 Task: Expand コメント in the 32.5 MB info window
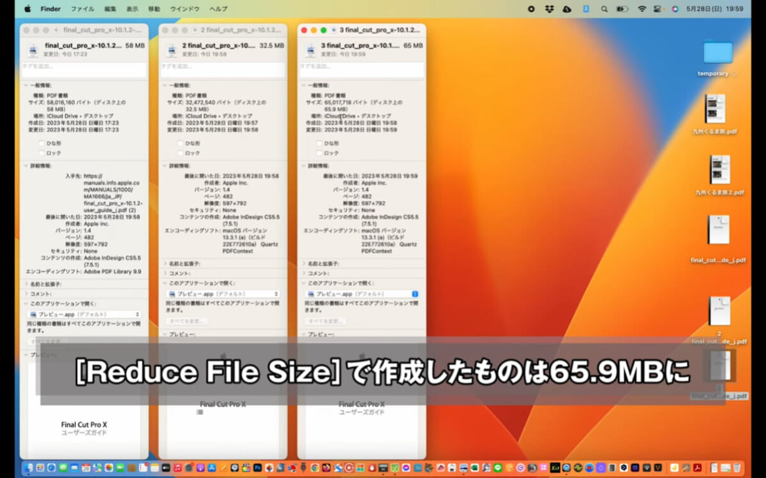pyautogui.click(x=165, y=273)
